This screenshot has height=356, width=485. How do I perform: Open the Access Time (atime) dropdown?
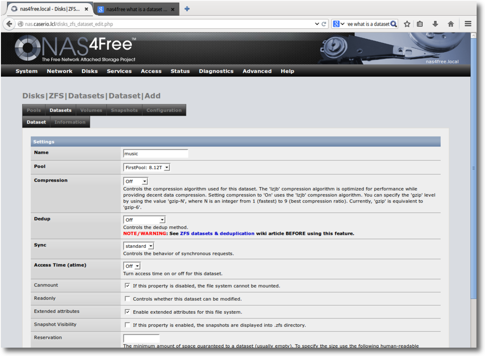tap(132, 266)
